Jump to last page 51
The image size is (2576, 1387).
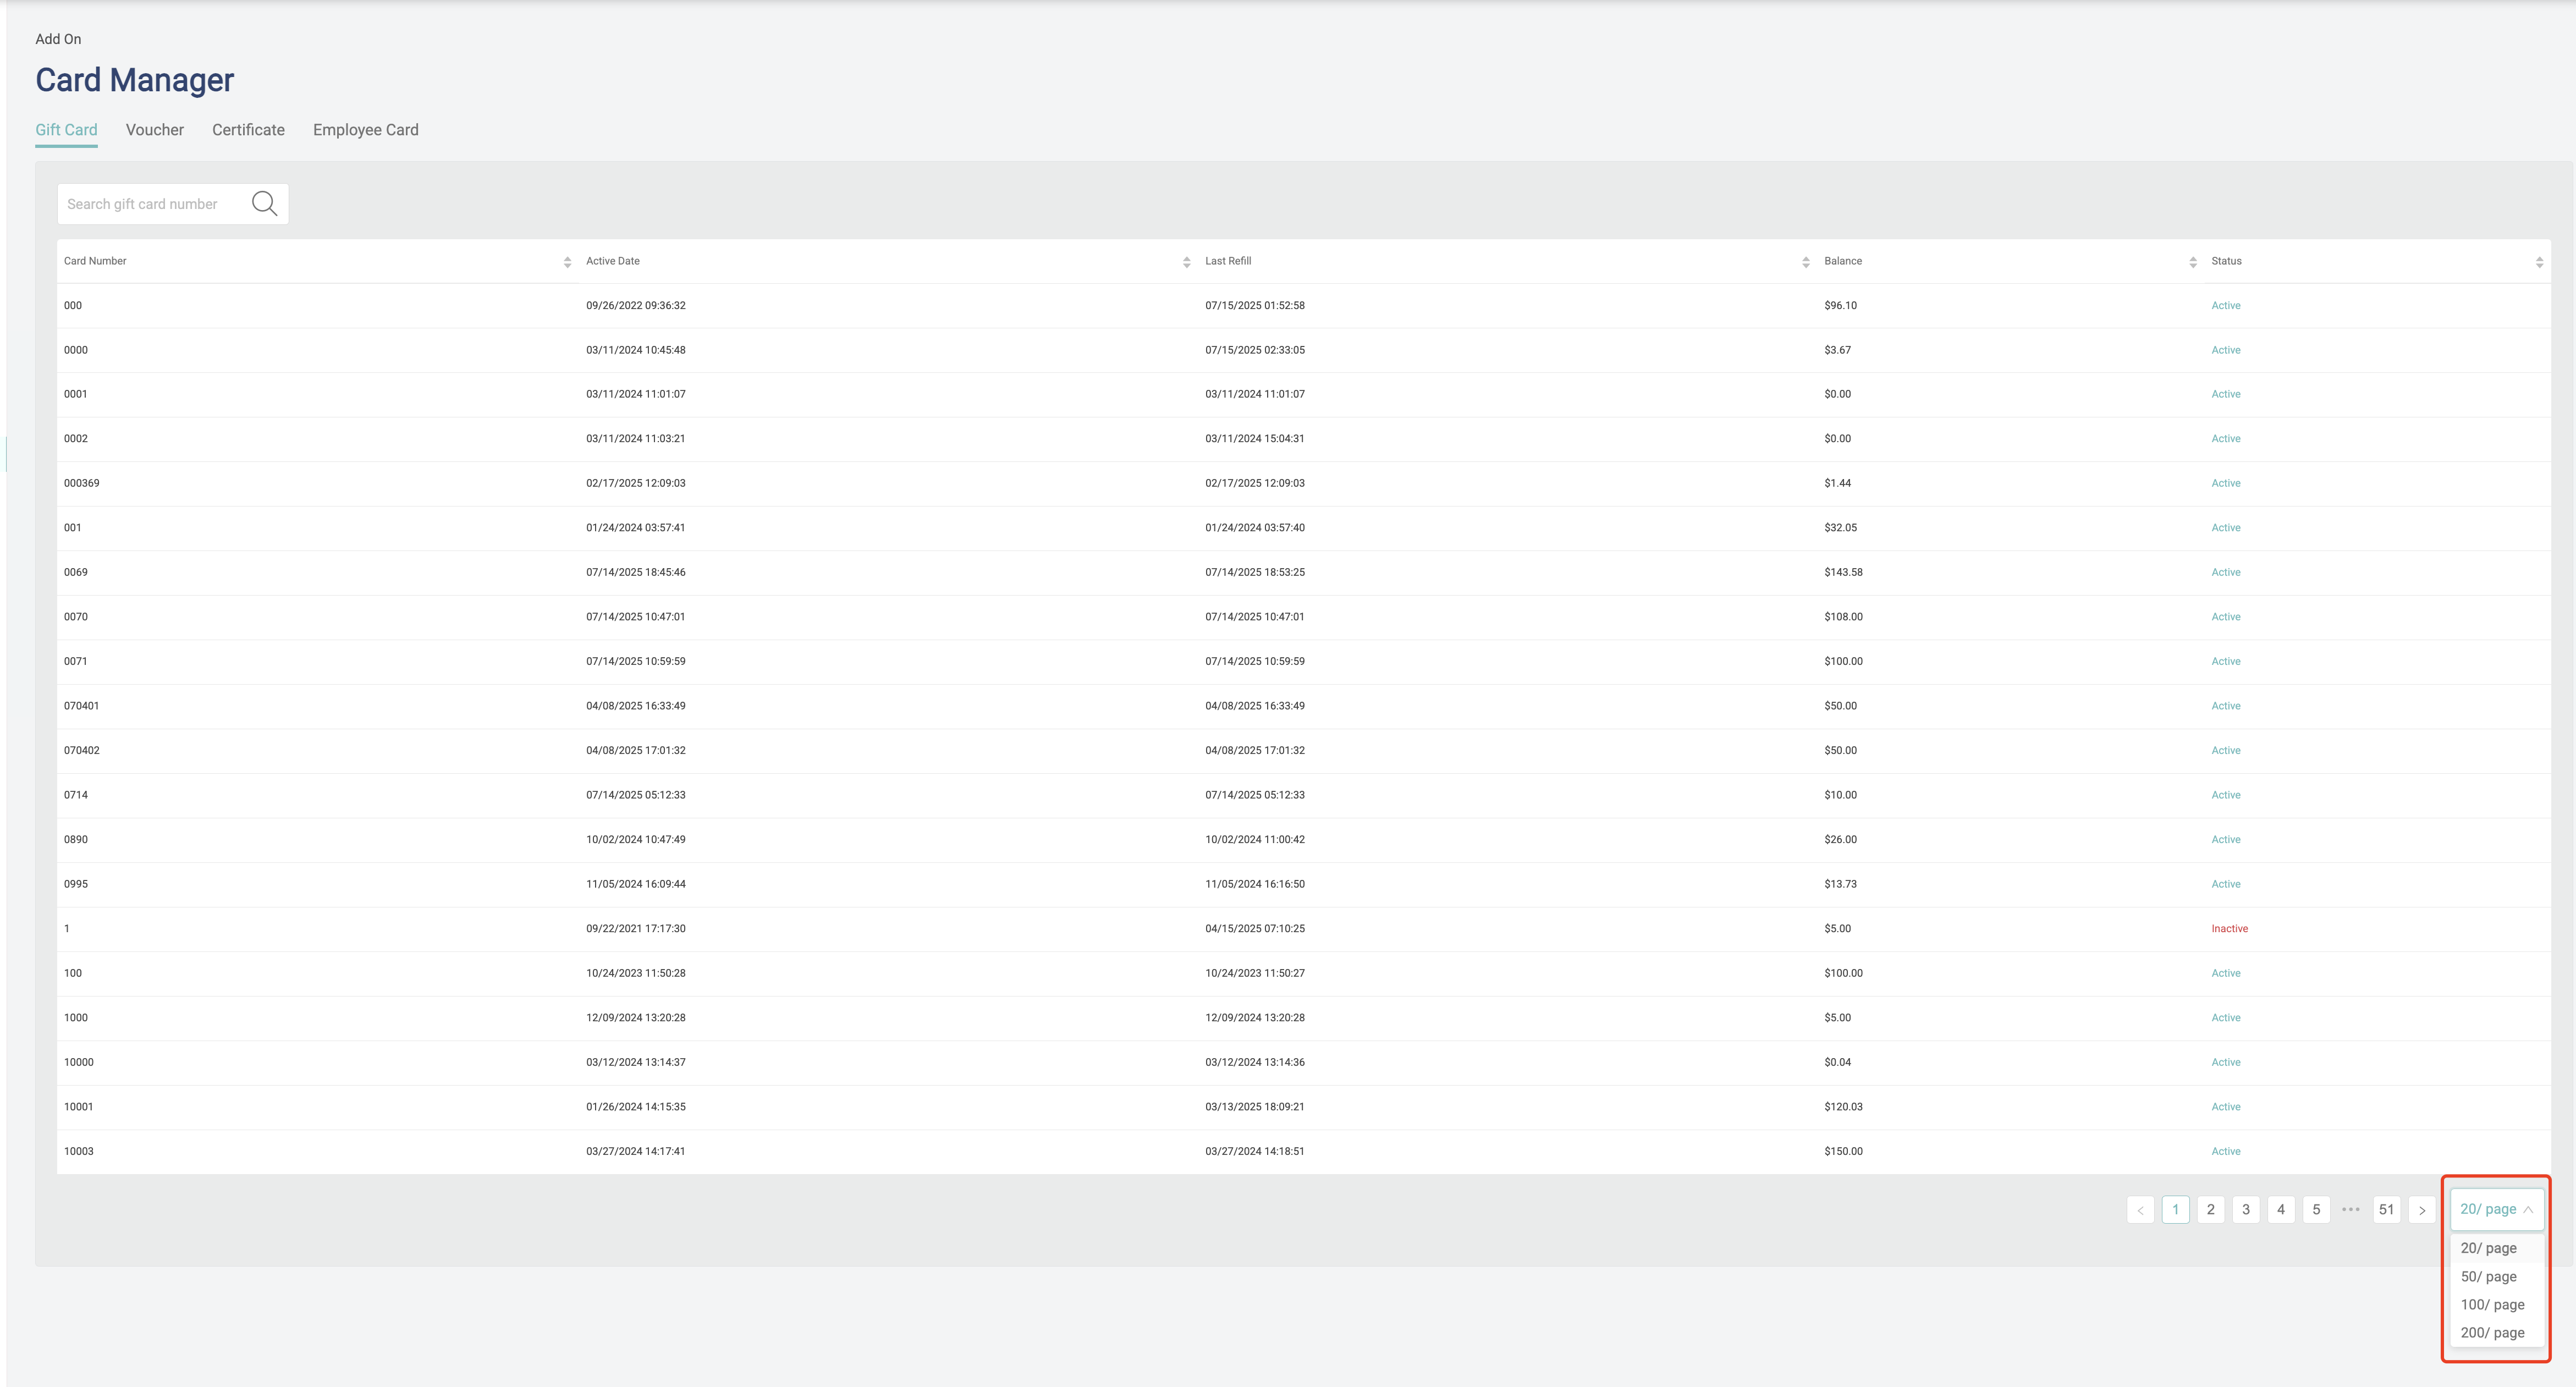(x=2386, y=1209)
